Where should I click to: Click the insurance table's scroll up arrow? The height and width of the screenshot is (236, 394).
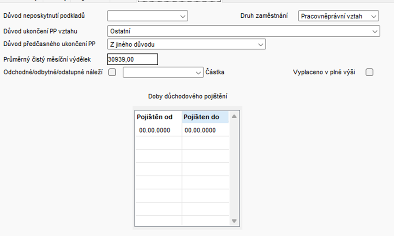pos(234,116)
